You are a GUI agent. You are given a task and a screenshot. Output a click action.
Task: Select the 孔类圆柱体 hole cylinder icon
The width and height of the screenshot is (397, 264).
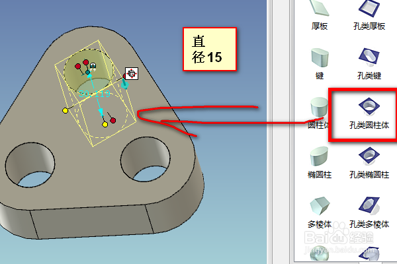[x=369, y=106]
